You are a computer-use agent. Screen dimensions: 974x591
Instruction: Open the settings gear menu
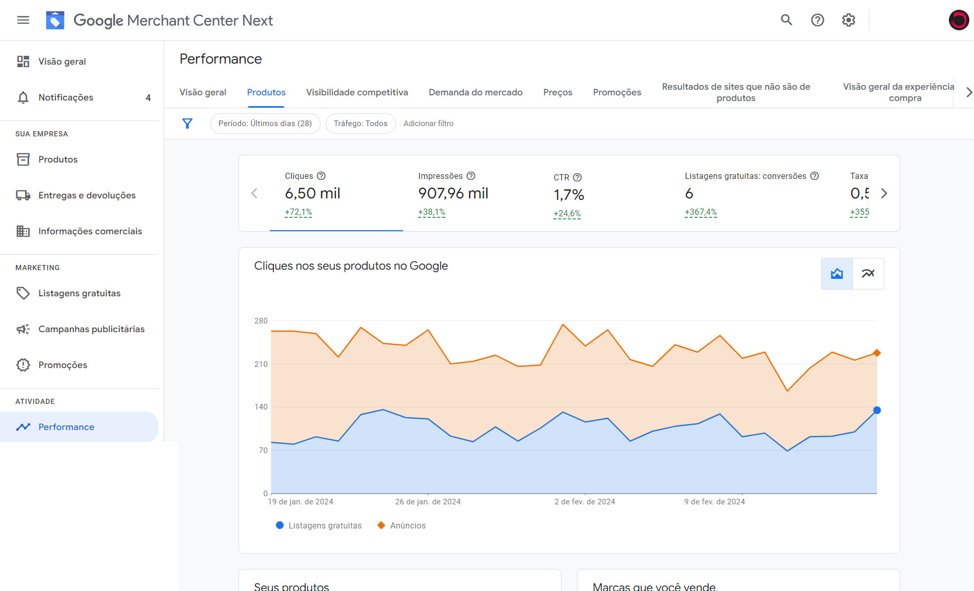point(848,20)
